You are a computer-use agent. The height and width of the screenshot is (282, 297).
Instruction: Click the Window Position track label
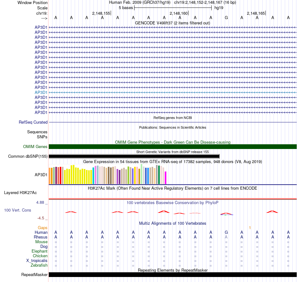33,3
